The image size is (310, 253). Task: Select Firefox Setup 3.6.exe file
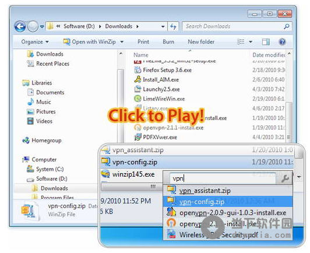163,70
